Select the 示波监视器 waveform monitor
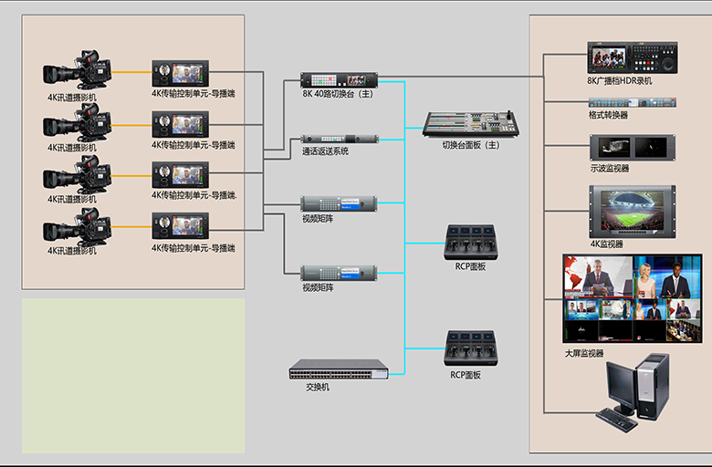The height and width of the screenshot is (467, 712). (x=633, y=147)
